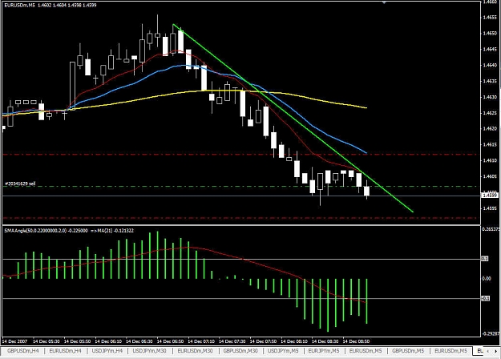
Task: Select the EURUSDm,M30 chart tab
Action: pyautogui.click(x=195, y=351)
